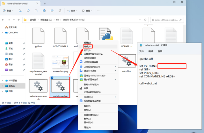
Task: Expand the WPS云盘 tree node
Action: pyautogui.click(x=2, y=81)
